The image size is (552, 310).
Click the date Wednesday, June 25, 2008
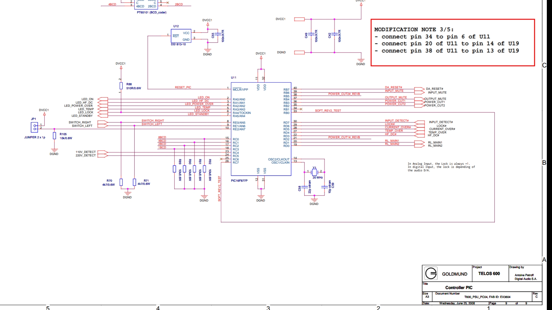coord(457,303)
